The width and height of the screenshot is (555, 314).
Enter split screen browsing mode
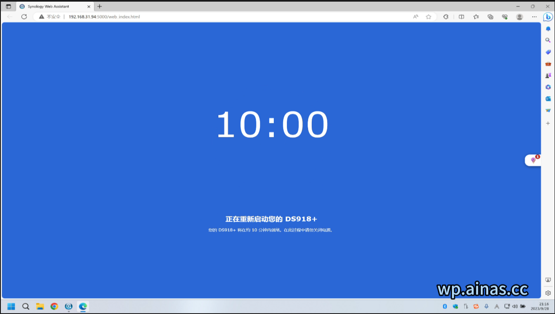pyautogui.click(x=461, y=17)
